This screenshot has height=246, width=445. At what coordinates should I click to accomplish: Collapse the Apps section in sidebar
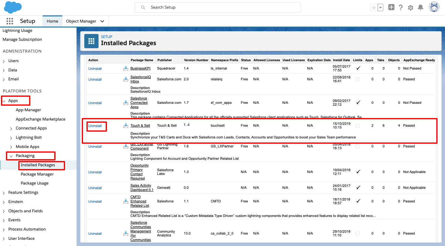coord(4,101)
